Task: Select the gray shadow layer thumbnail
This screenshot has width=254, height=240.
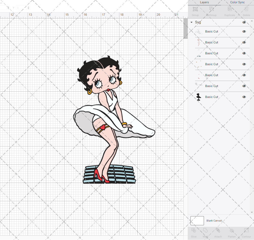Action: click(x=199, y=85)
